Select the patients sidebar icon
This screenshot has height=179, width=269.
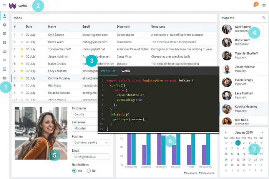(x=5, y=16)
